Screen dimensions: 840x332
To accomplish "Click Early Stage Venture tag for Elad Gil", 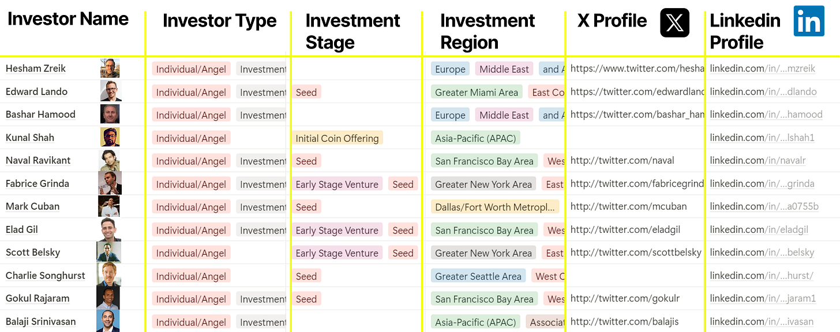I will click(337, 231).
